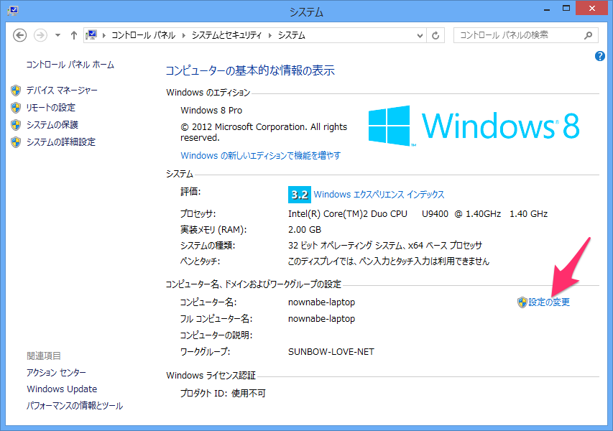Click shield icon beside リモートの設定

pyautogui.click(x=16, y=108)
